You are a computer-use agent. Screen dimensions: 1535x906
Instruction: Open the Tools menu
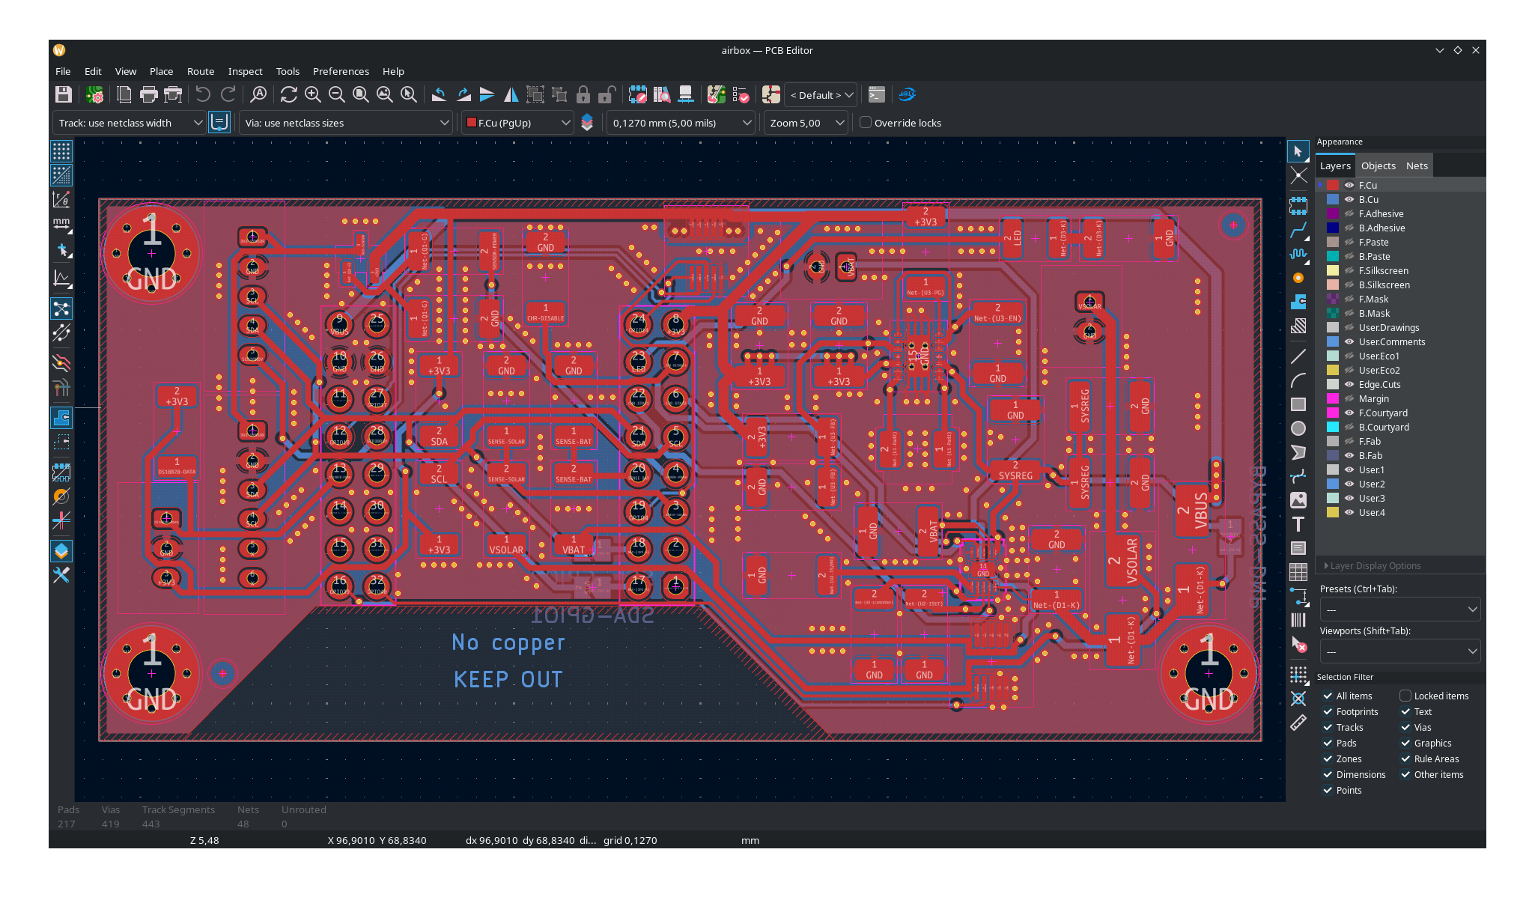click(288, 71)
